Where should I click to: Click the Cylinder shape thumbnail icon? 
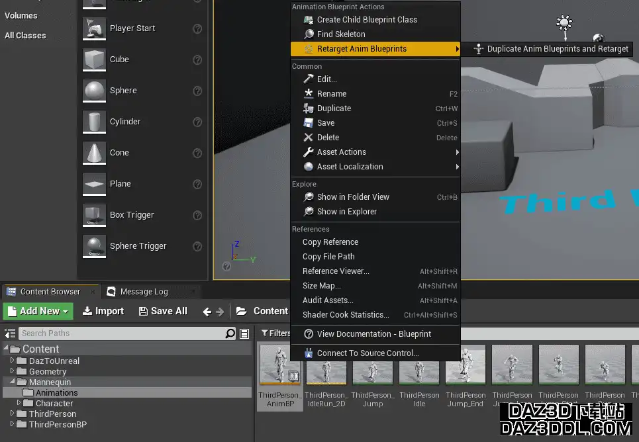[94, 122]
